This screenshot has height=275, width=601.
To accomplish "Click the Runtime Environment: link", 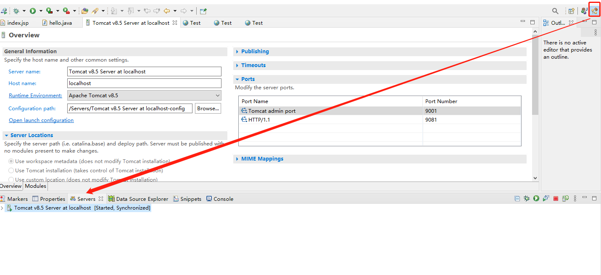I will [35, 95].
